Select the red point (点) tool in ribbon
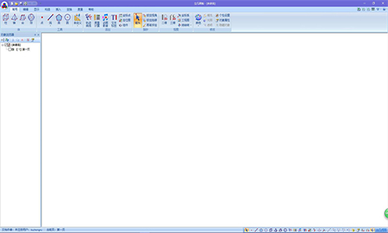This screenshot has width=388, height=233. click(x=42, y=19)
